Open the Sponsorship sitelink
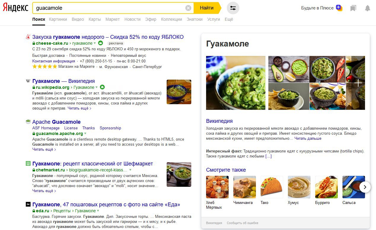The height and width of the screenshot is (230, 376). tap(110, 128)
